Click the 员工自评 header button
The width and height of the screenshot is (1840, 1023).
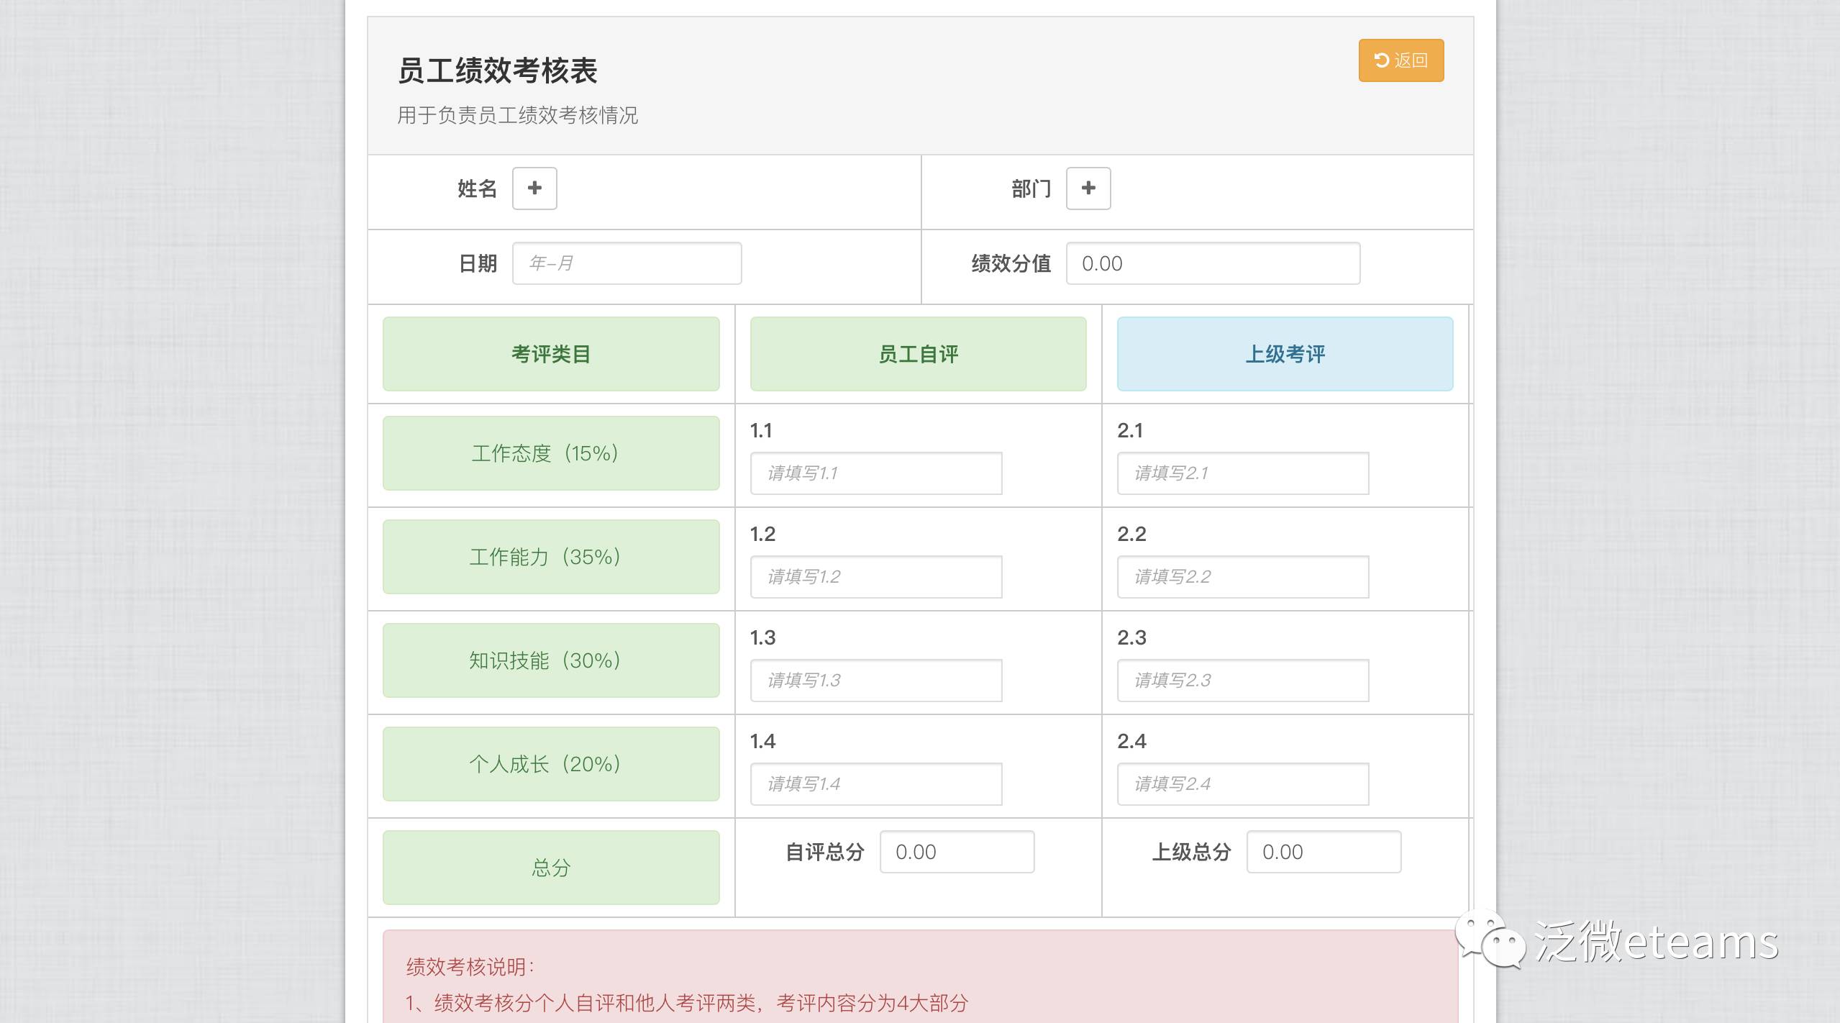917,354
